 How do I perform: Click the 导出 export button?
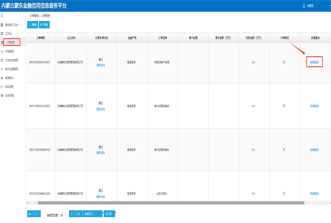[44, 25]
